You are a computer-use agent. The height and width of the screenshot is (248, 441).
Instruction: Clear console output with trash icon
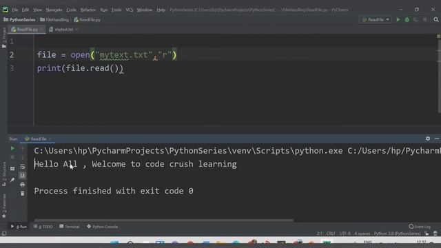[23, 194]
